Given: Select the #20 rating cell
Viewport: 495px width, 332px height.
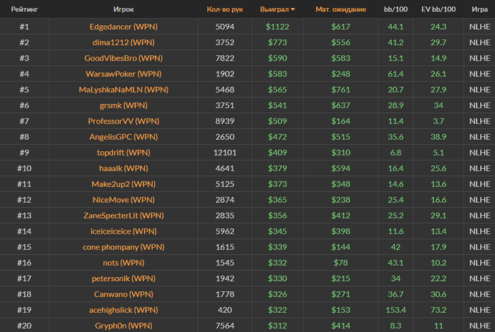Looking at the screenshot, I should (24, 326).
